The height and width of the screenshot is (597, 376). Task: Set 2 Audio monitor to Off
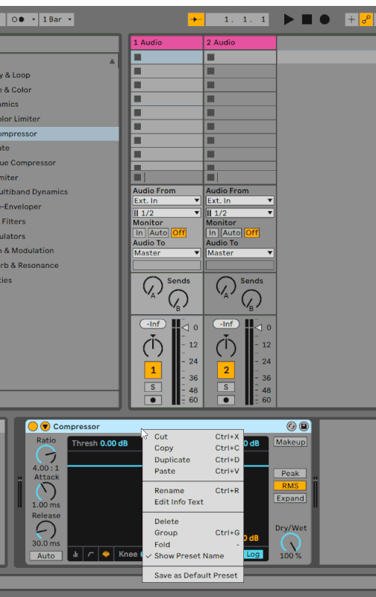[x=251, y=233]
